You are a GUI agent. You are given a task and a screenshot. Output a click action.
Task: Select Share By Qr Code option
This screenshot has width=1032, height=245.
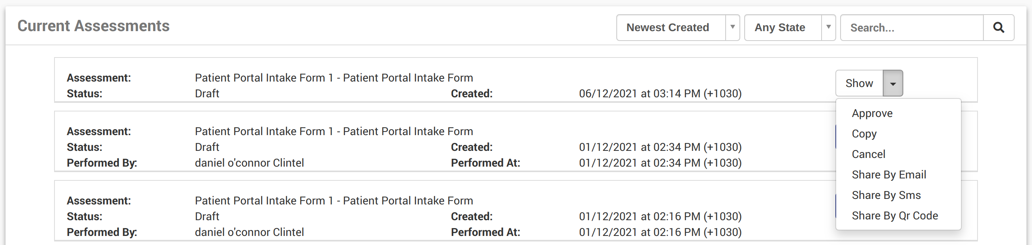point(895,215)
